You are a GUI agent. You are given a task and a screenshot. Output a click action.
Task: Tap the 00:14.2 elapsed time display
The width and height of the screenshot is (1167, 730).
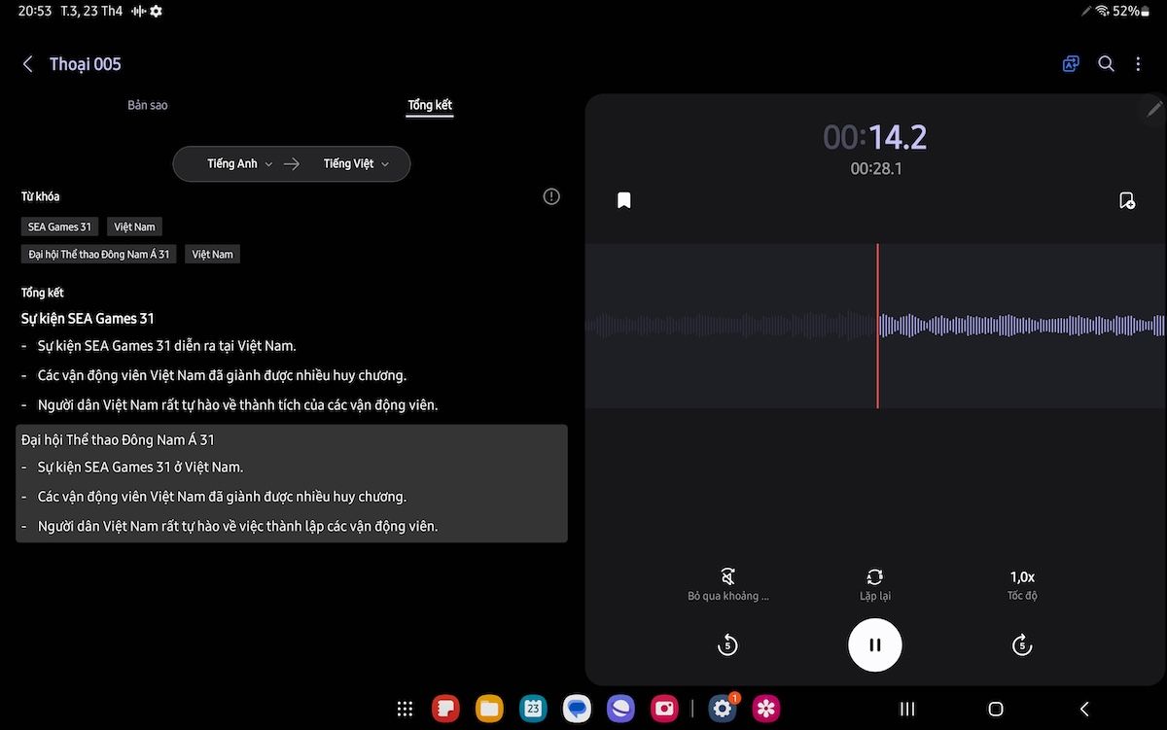(875, 137)
